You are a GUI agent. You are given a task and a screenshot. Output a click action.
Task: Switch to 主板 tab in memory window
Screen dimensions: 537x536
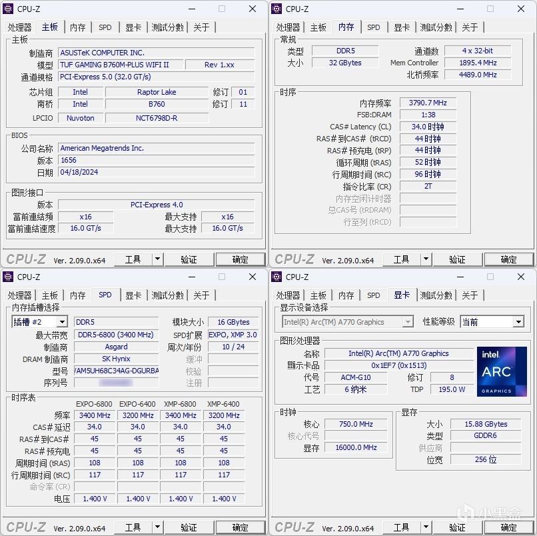[318, 27]
